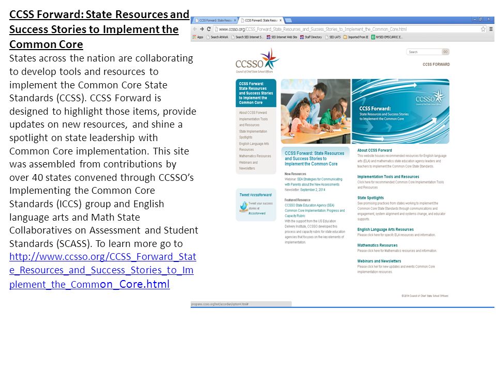Click the Twitter bird icon

243,207
